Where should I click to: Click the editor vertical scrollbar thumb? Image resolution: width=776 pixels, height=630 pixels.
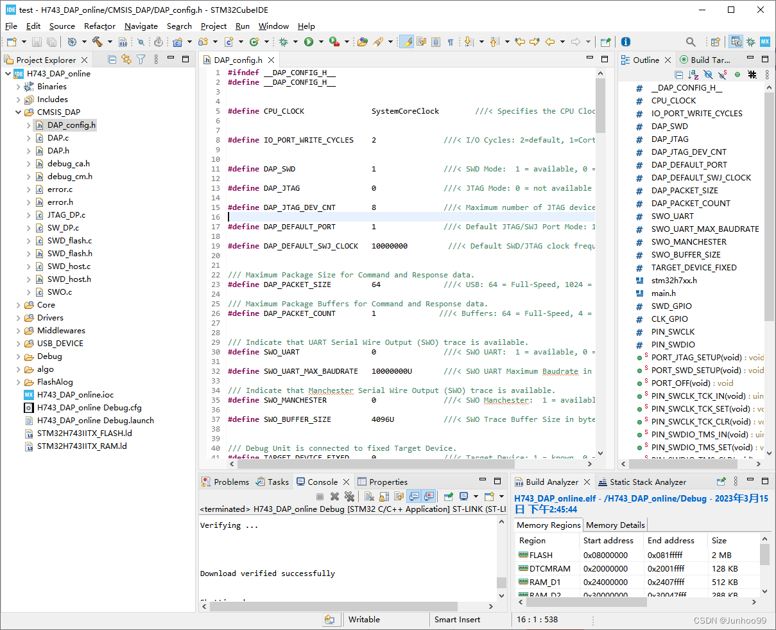click(x=600, y=105)
